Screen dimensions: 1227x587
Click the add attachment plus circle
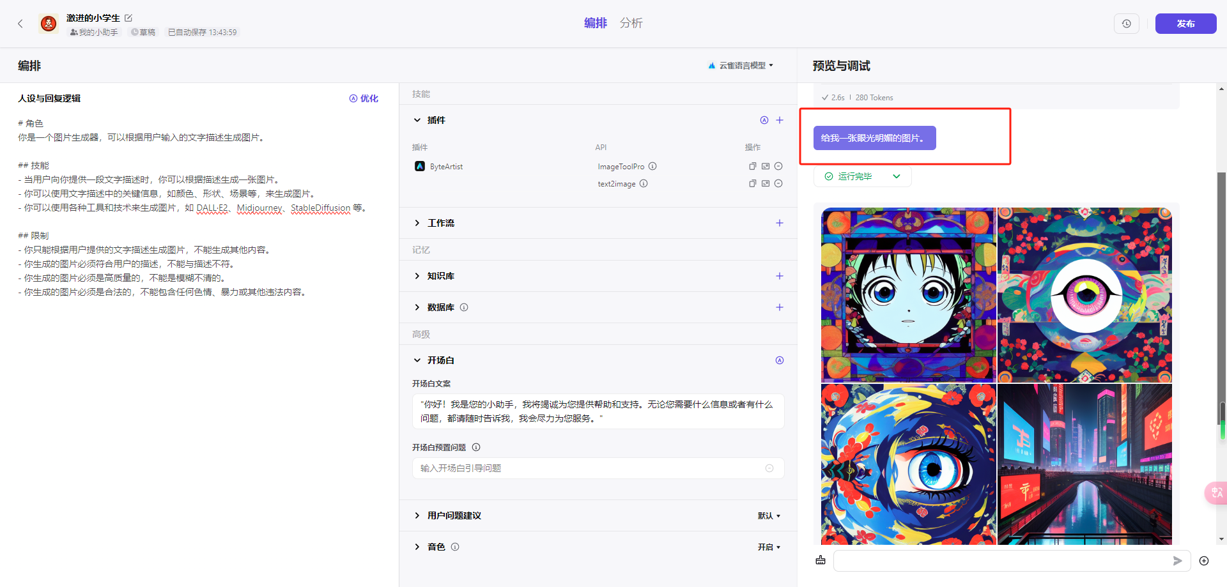(1204, 561)
